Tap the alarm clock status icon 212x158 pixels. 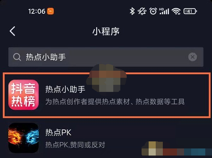pos(153,11)
